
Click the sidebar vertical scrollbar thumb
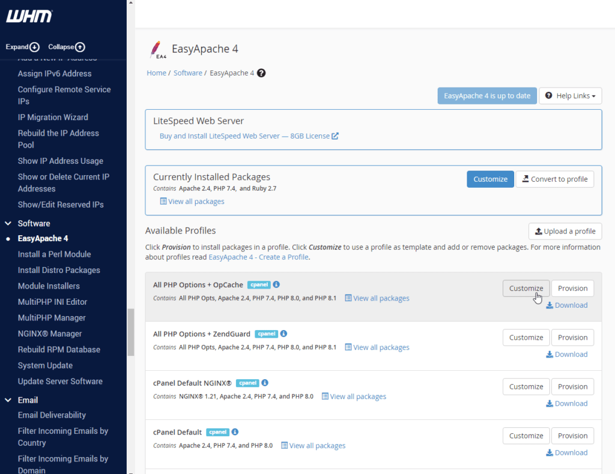pyautogui.click(x=131, y=332)
